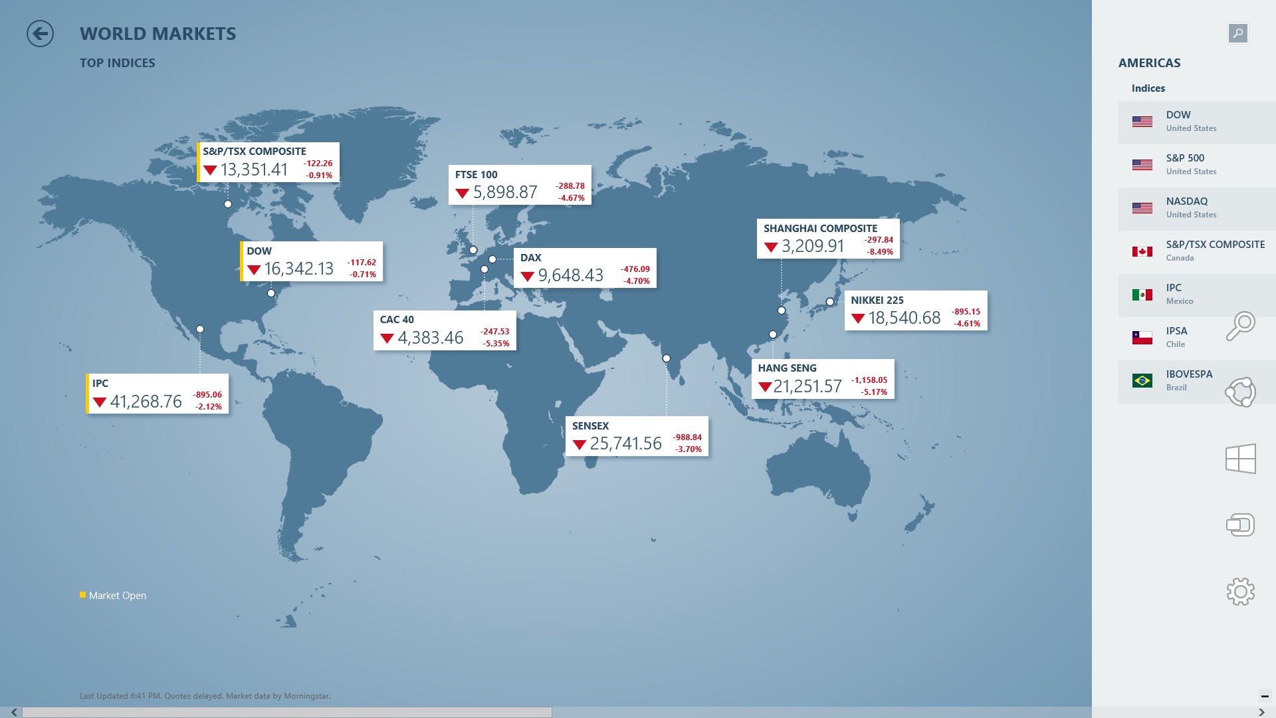1276x718 pixels.
Task: Click the IPC Mexico list entry
Action: pos(1197,295)
